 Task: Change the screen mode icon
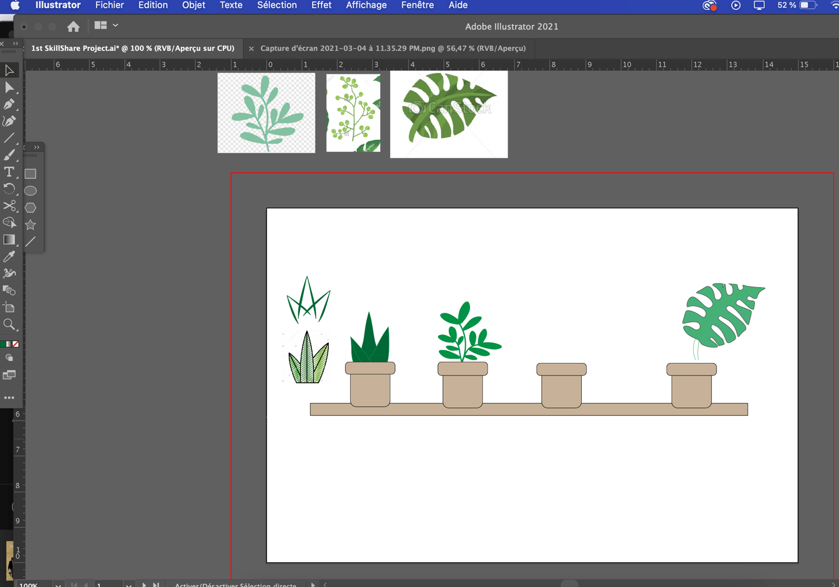click(9, 375)
